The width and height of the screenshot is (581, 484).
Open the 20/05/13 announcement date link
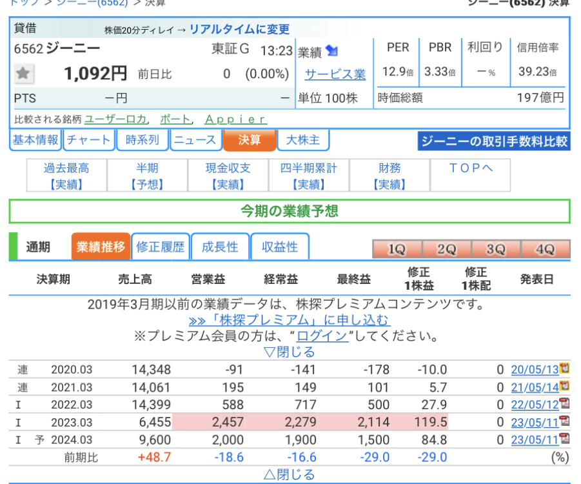point(535,369)
